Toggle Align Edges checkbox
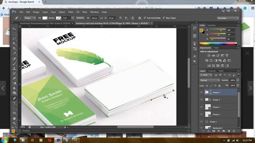This screenshot has height=143, width=255. coord(164,18)
